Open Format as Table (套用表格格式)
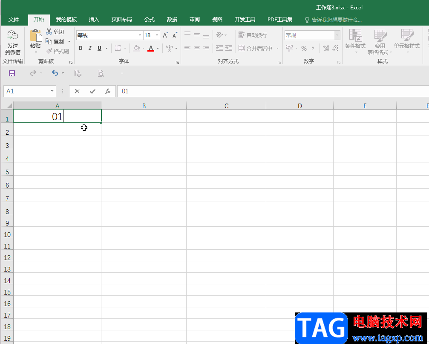This screenshot has width=429, height=344. pos(380,42)
